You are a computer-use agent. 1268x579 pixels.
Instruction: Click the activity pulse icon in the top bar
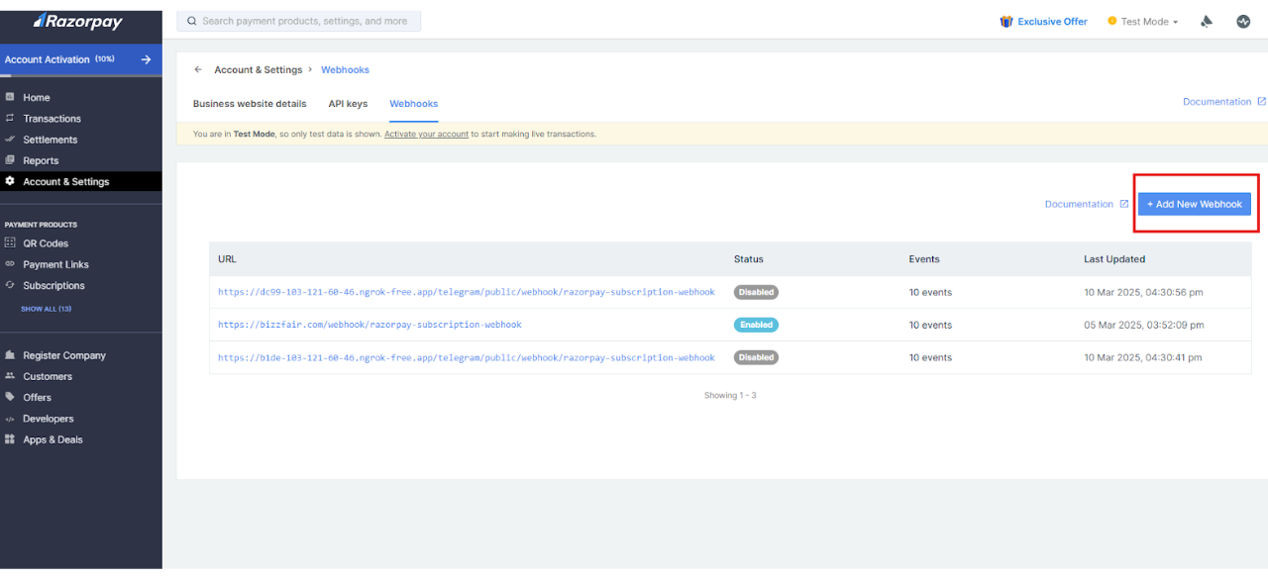pos(1243,21)
